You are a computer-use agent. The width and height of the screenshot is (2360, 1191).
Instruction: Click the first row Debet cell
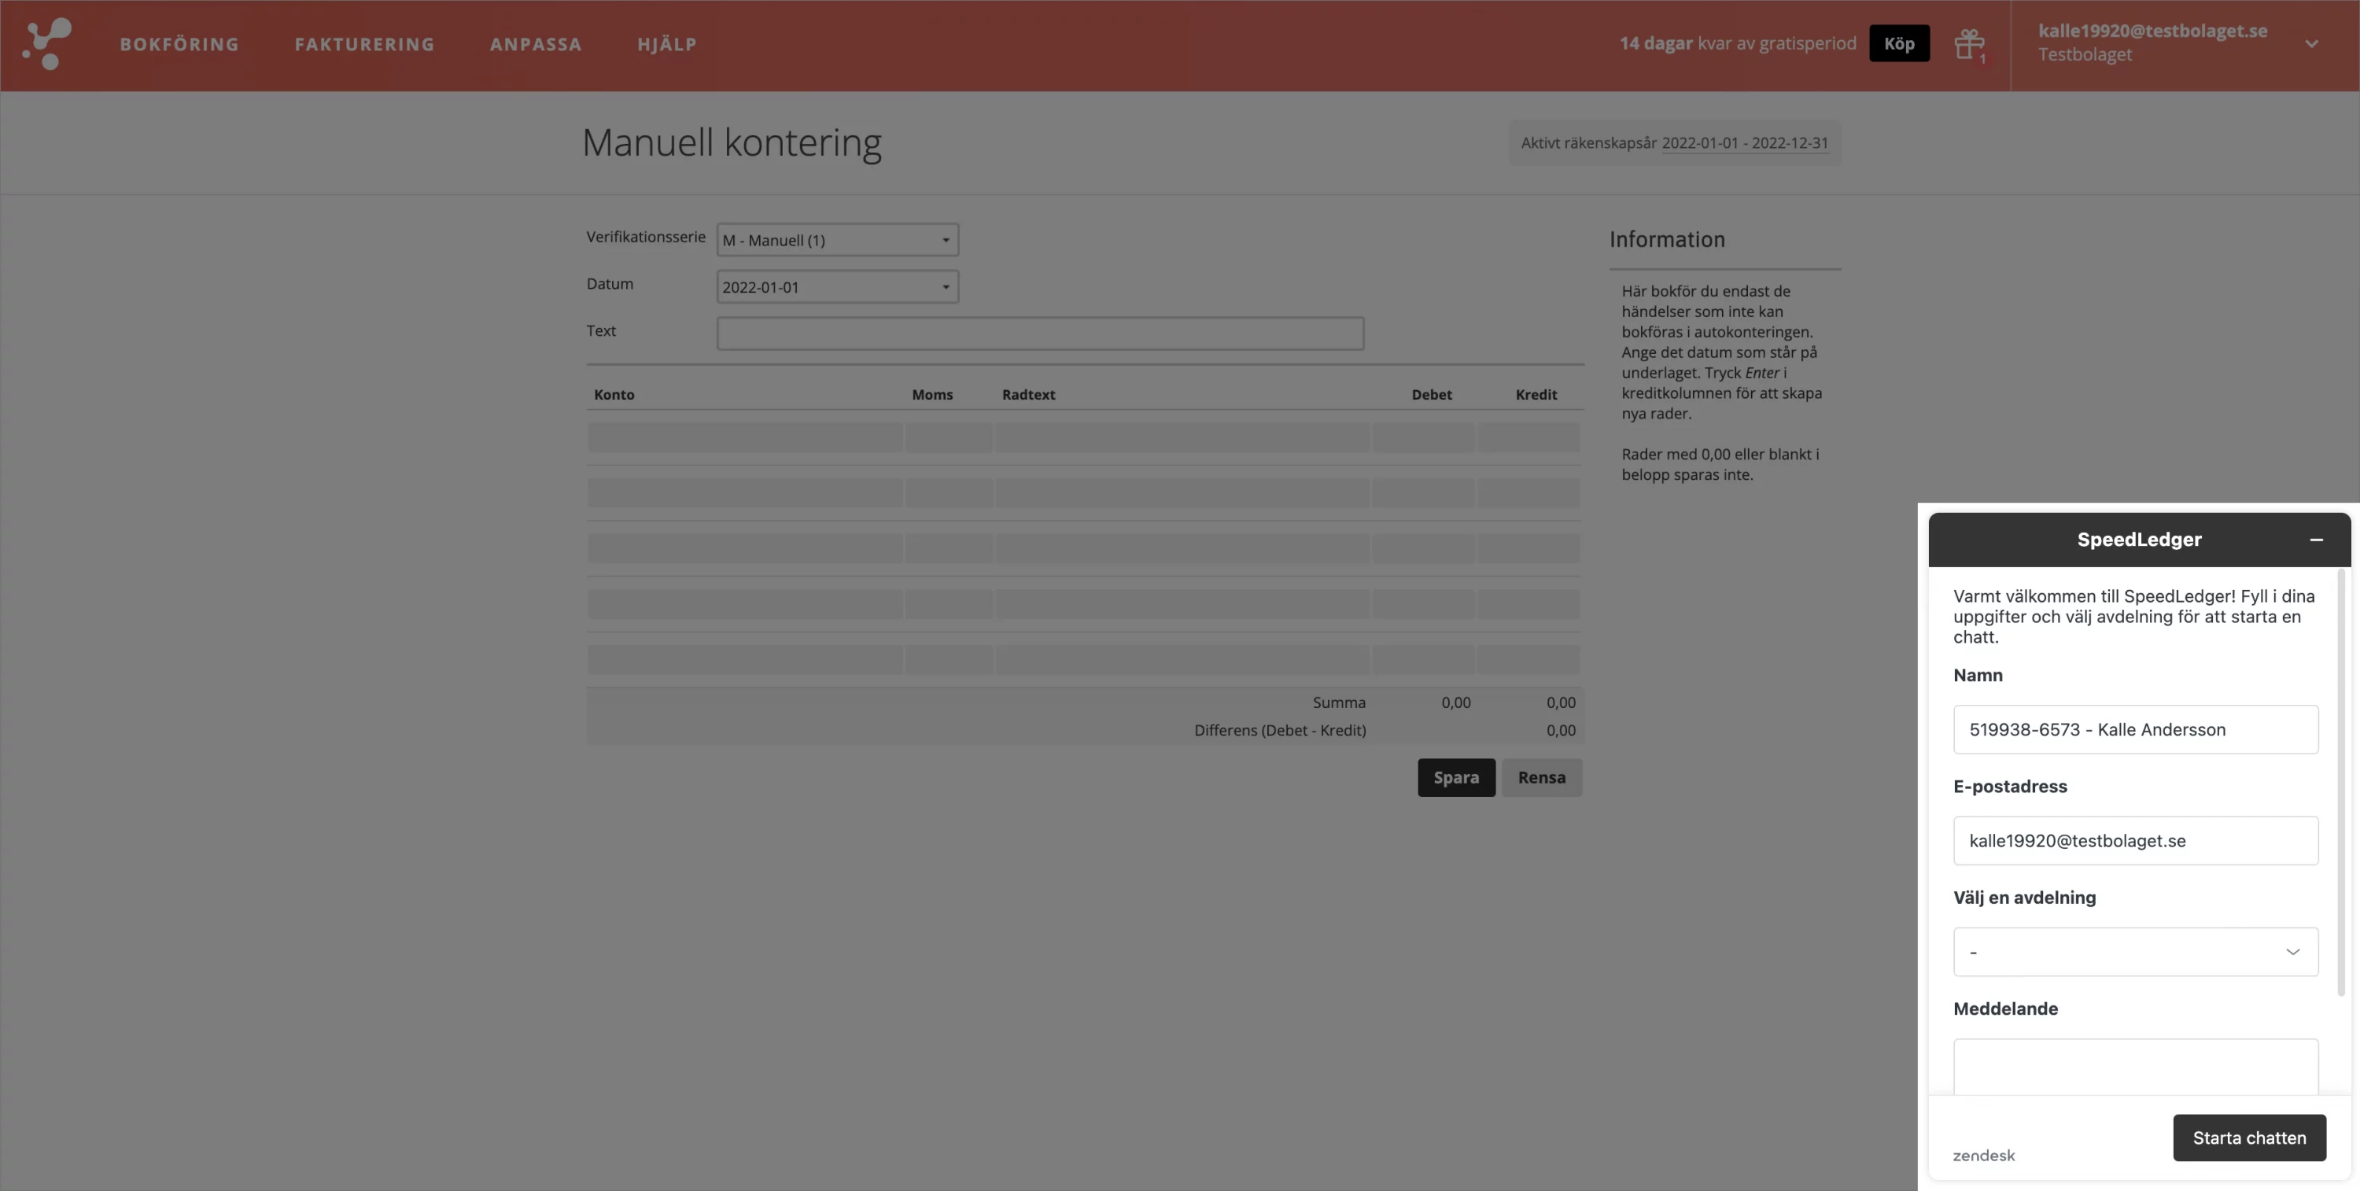(1423, 437)
